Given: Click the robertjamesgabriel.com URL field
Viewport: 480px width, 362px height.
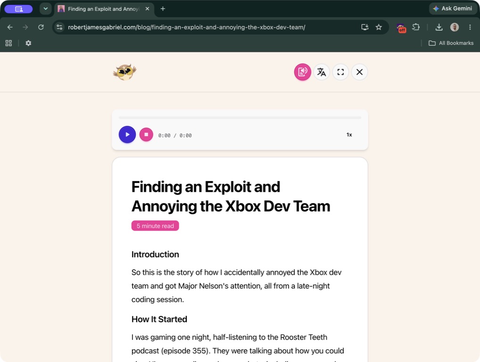Looking at the screenshot, I should 186,27.
